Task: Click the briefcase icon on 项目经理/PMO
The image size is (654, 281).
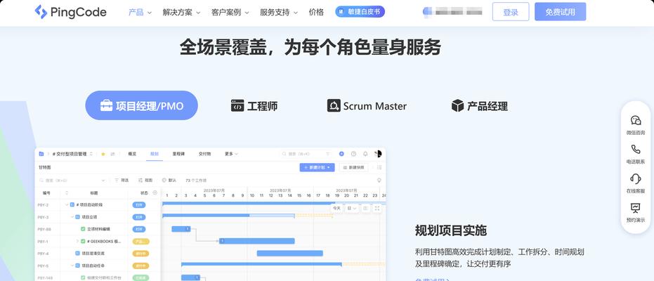Action: tap(106, 105)
